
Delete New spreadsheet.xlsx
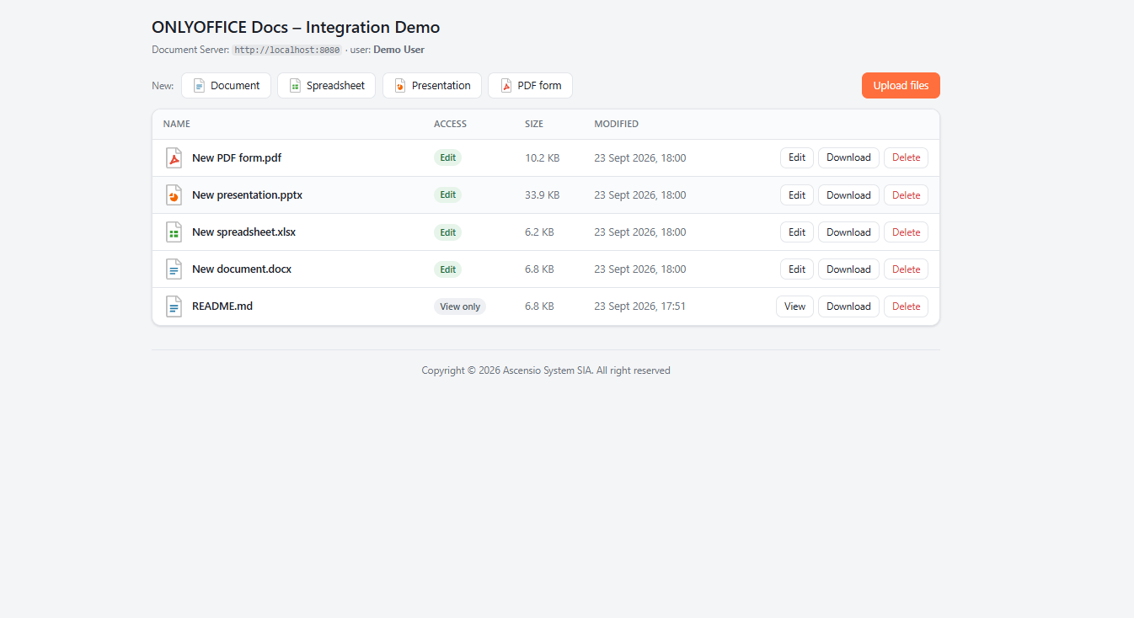tap(906, 232)
